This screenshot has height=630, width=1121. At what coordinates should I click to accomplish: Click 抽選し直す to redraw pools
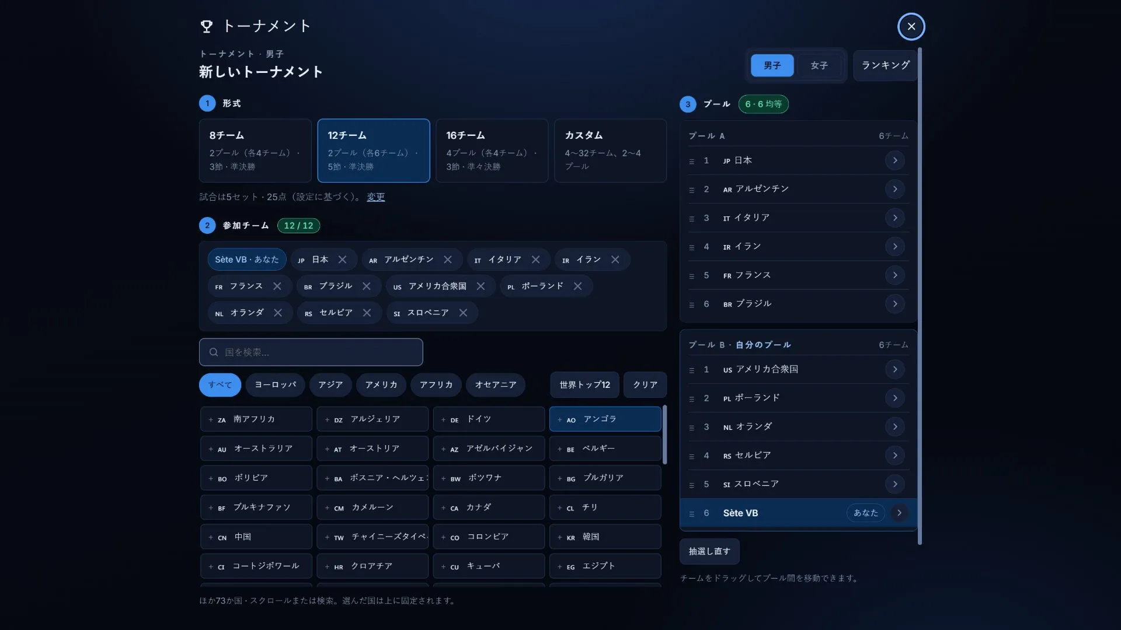(709, 551)
